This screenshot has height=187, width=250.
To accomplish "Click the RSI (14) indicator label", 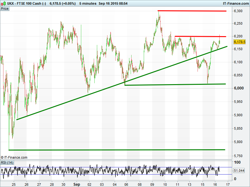I will [x=7, y=162].
